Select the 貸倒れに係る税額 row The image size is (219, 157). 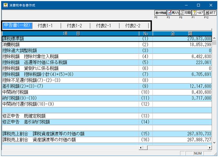[107, 68]
